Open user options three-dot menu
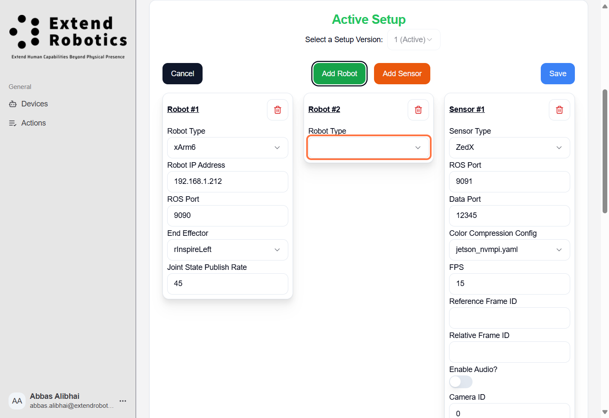The height and width of the screenshot is (418, 609). pos(123,401)
